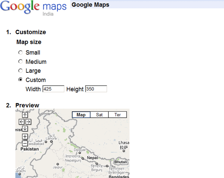The image size is (224, 178).
Task: Click the Dipayal city marker
Action: coord(80,153)
